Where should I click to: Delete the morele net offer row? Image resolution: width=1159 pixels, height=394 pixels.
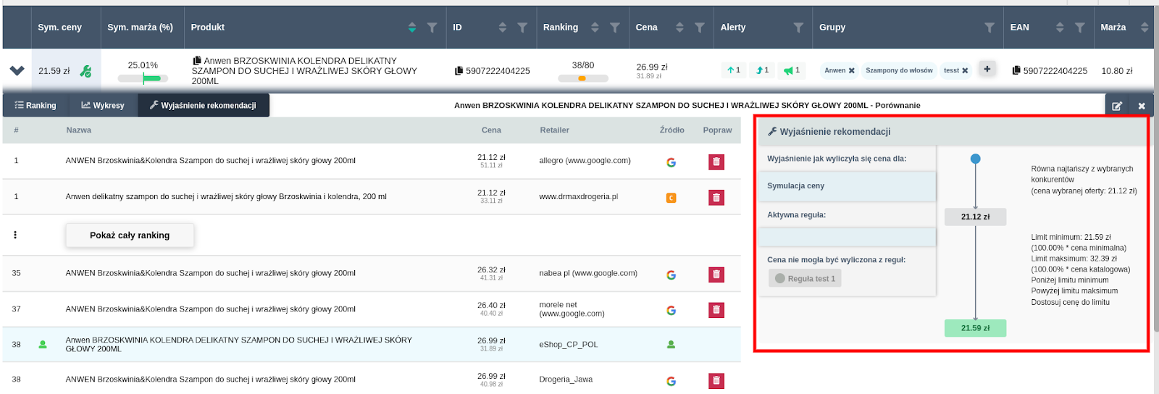coord(716,310)
